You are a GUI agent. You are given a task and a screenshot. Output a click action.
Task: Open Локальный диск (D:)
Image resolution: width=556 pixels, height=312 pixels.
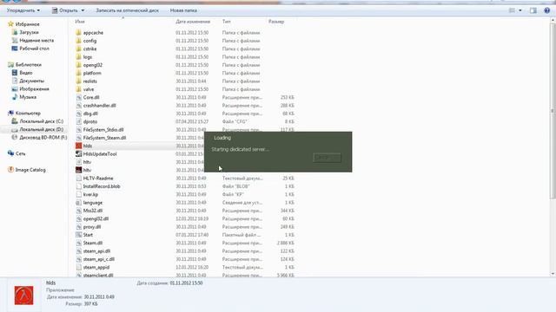pyautogui.click(x=41, y=129)
